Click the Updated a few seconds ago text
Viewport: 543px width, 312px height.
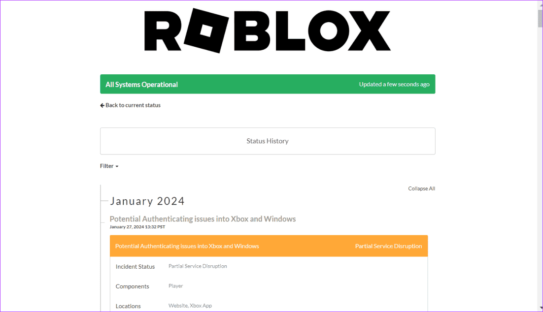coord(394,85)
